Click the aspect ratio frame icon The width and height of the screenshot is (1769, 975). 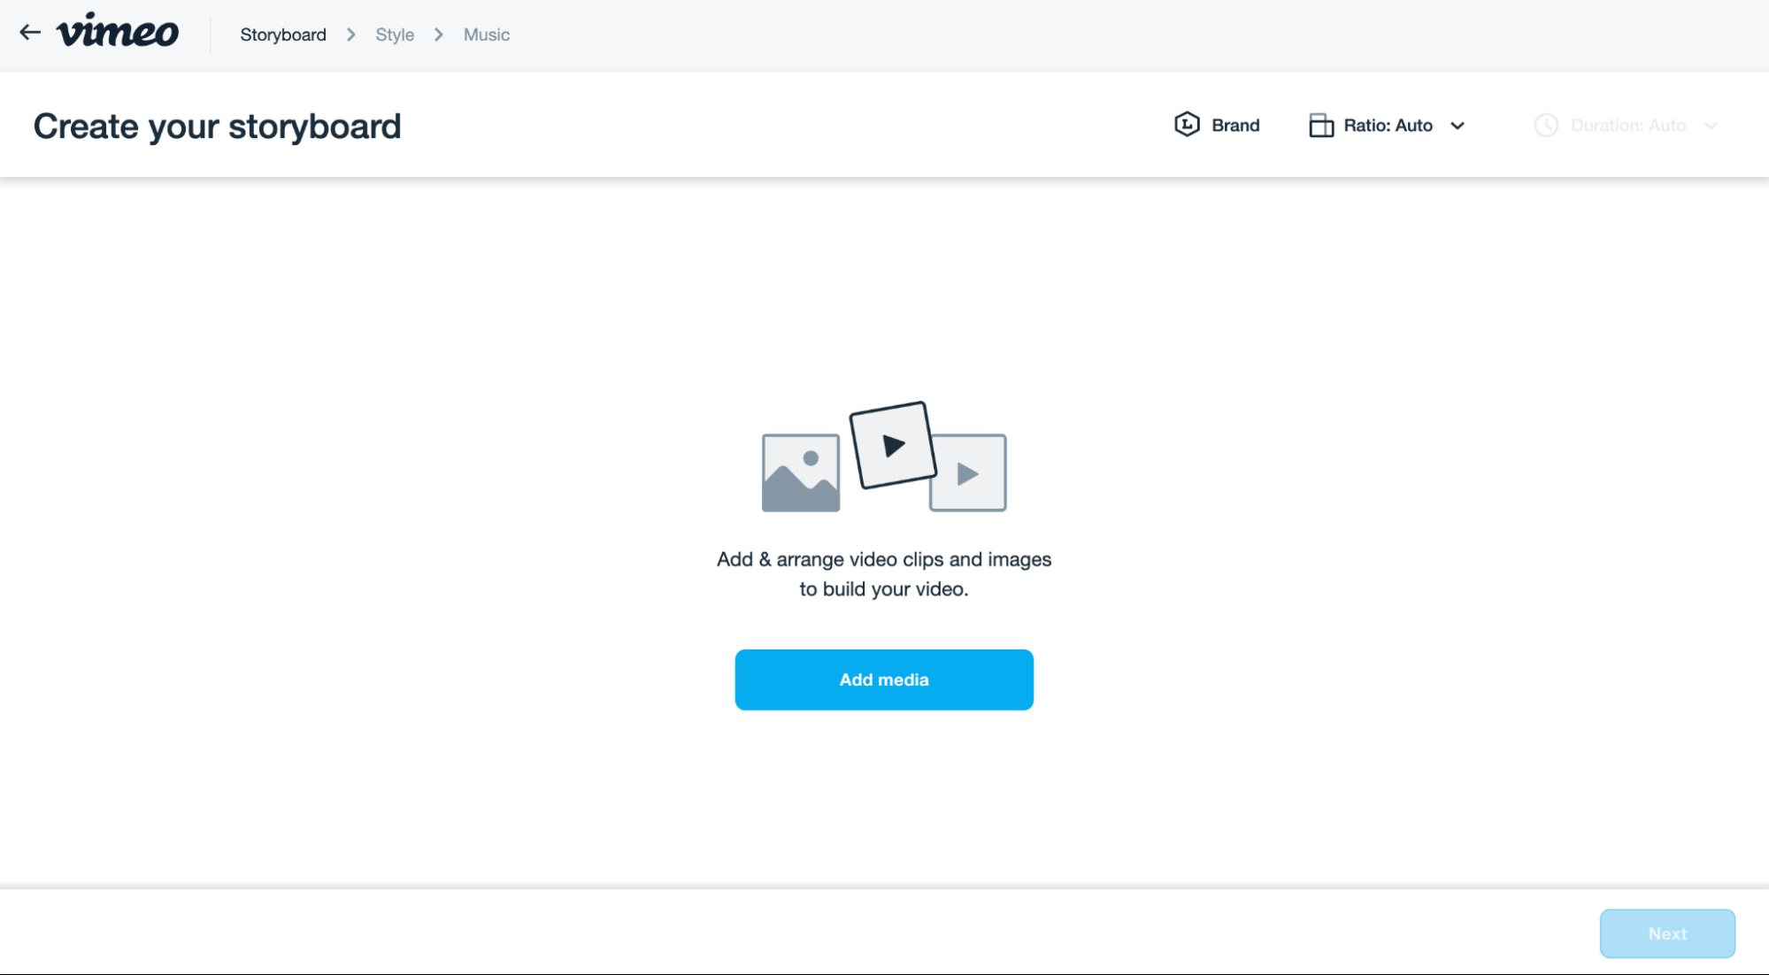click(x=1320, y=125)
